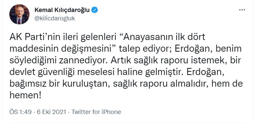
Task: Click the blue verified badge
Action: (x=95, y=10)
